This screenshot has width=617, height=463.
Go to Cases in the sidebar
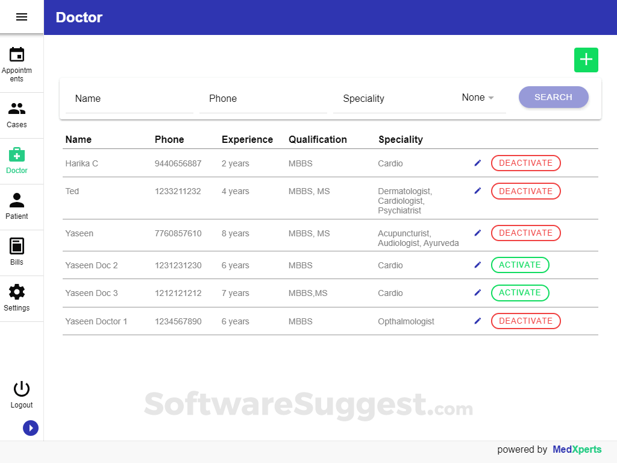[x=16, y=115]
